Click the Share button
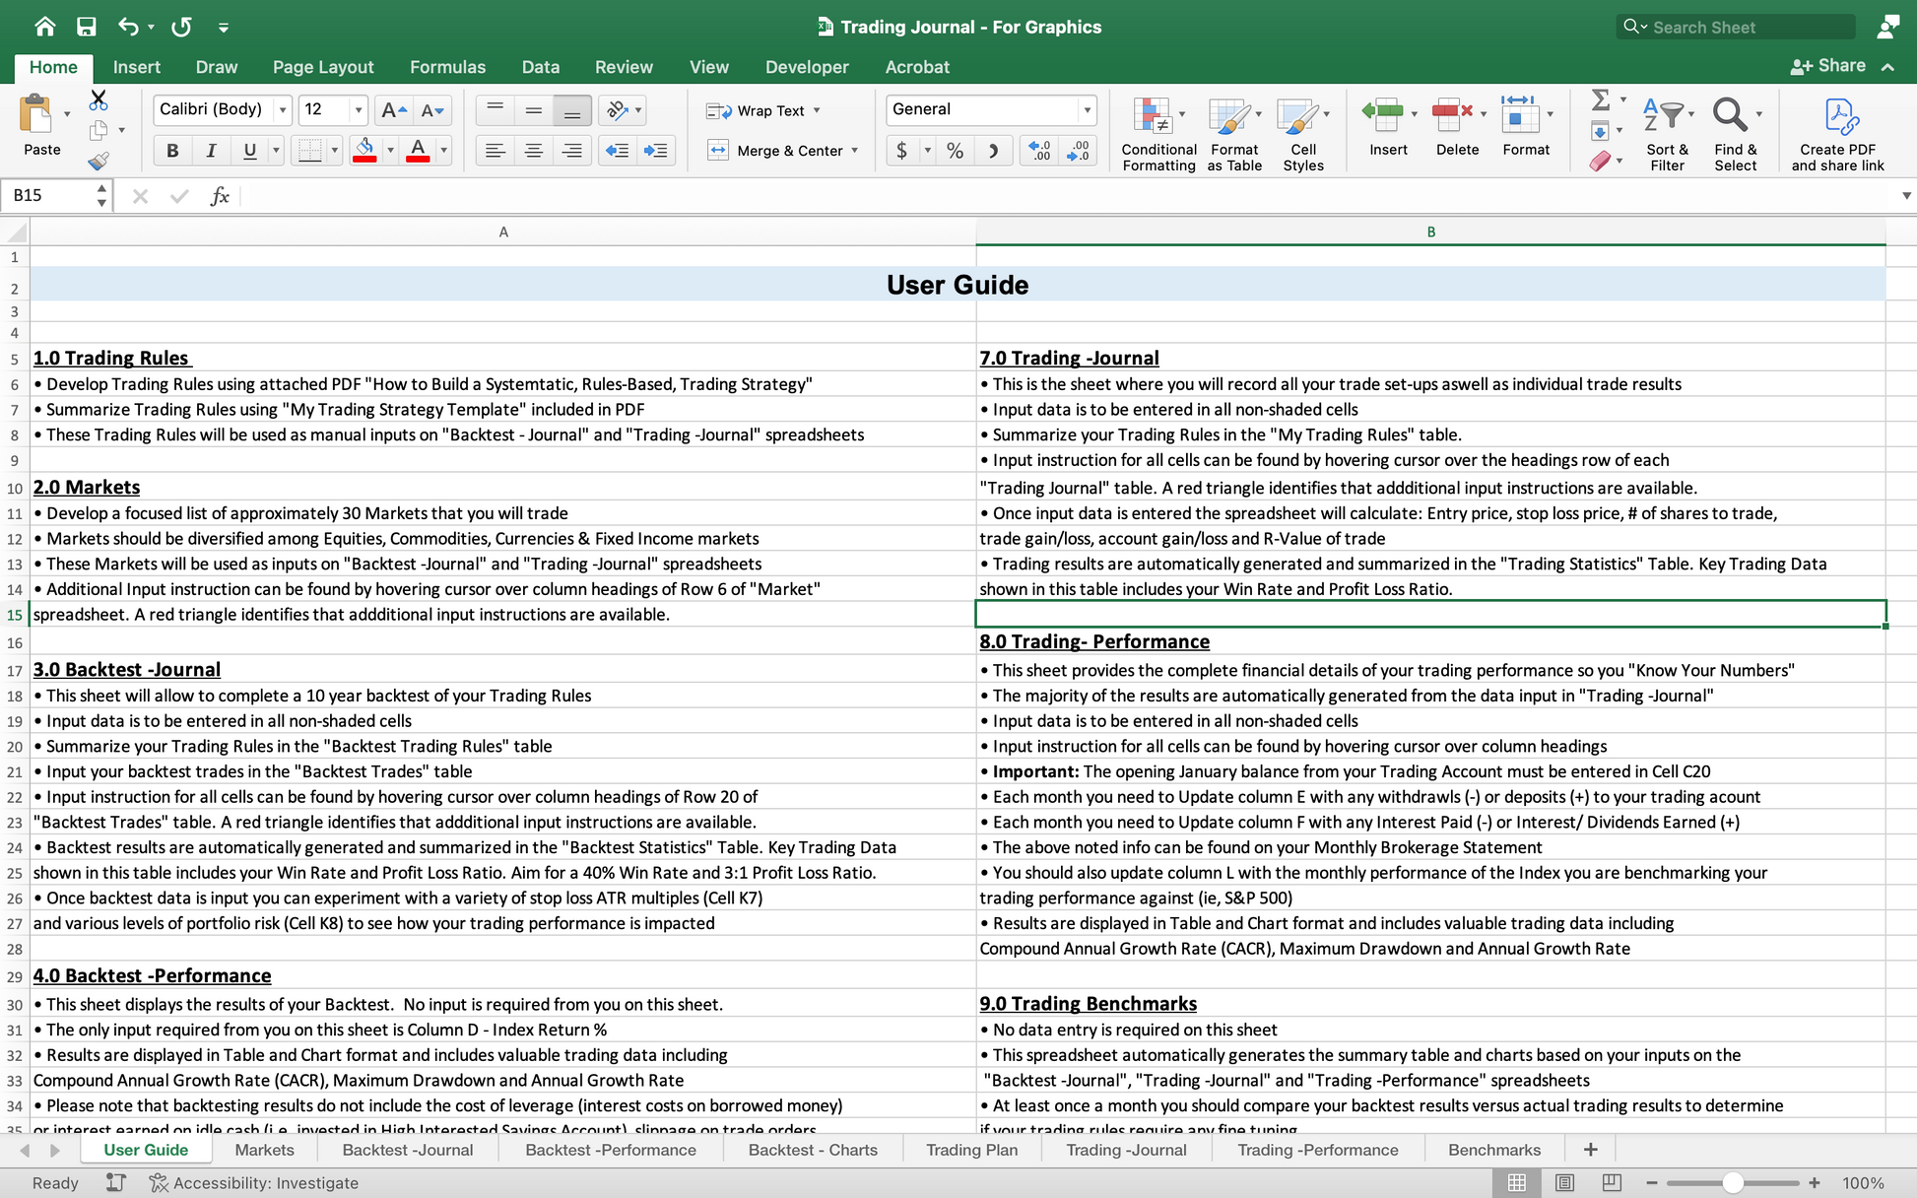 pyautogui.click(x=1828, y=66)
